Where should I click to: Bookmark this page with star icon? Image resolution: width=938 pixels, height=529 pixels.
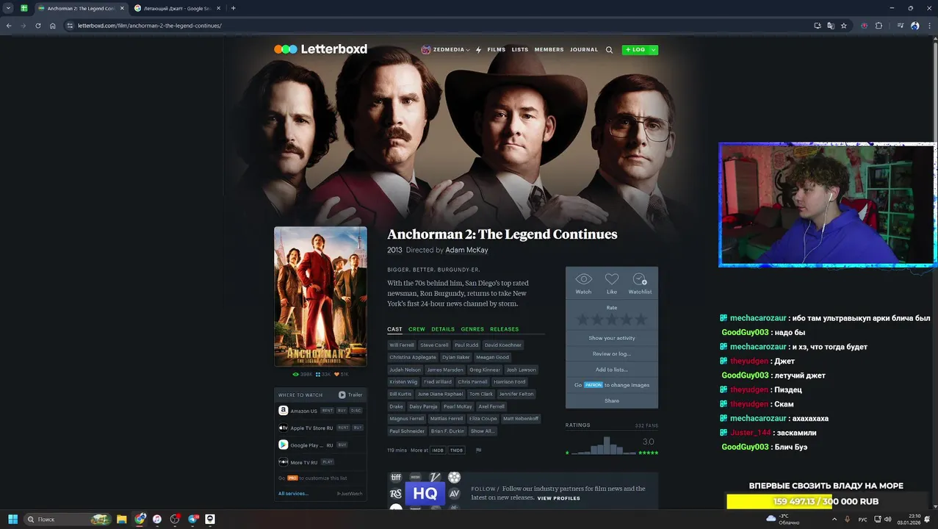(x=844, y=26)
